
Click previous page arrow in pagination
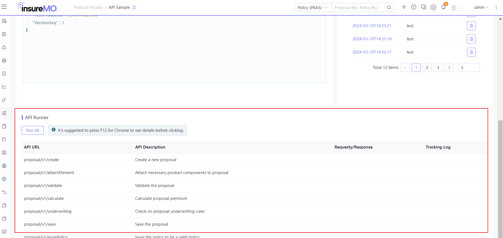click(x=405, y=68)
